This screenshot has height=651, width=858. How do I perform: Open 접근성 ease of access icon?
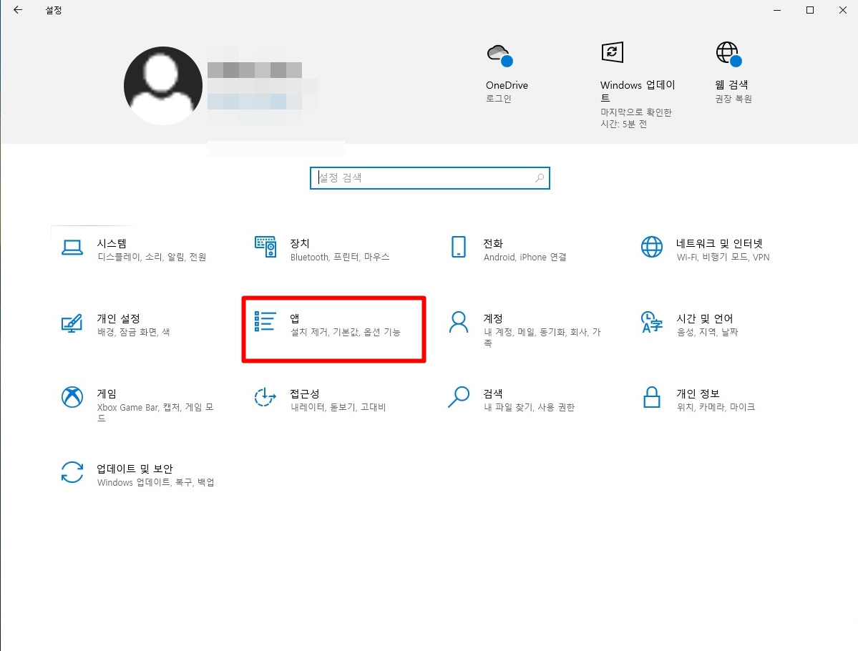click(265, 397)
